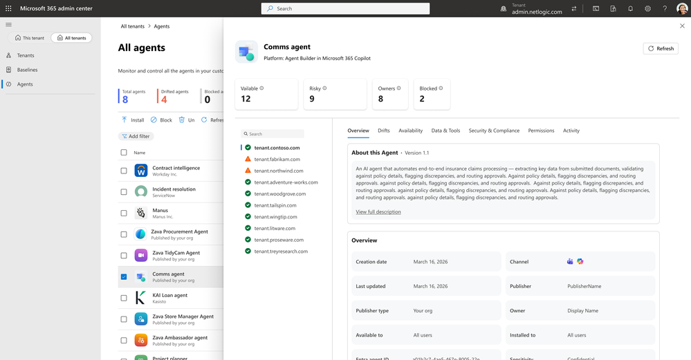Check the Zava Ambassador agent checkbox
Image resolution: width=691 pixels, height=360 pixels.
[x=124, y=340]
